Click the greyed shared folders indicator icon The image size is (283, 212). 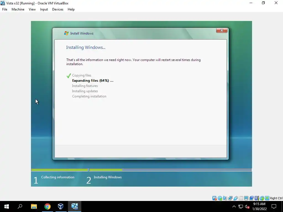point(241,198)
